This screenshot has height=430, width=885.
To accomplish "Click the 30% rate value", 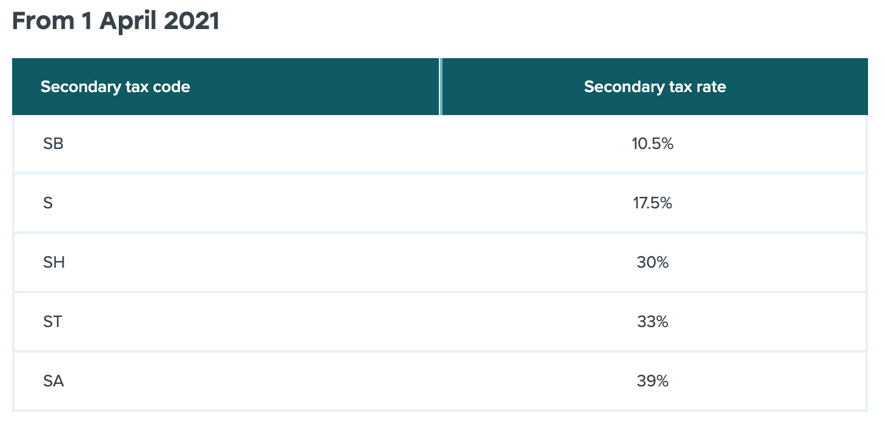I will click(652, 262).
